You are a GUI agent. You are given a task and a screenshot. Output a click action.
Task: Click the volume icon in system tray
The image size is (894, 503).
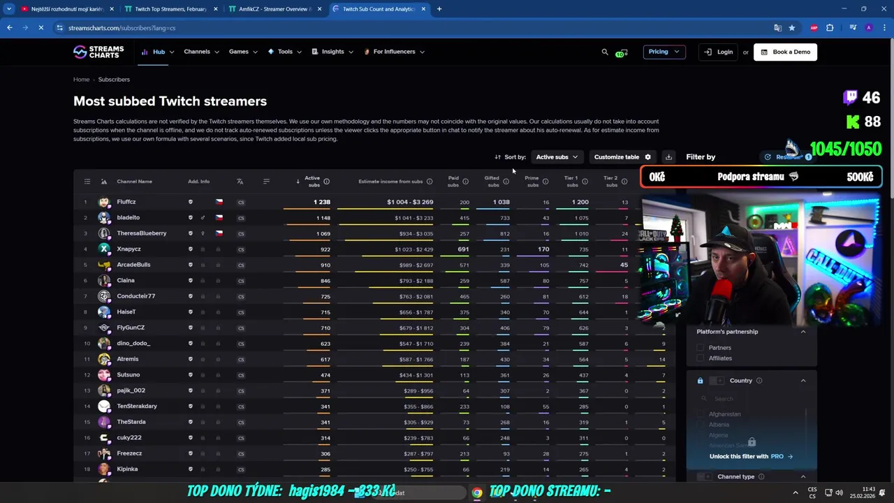(x=839, y=493)
